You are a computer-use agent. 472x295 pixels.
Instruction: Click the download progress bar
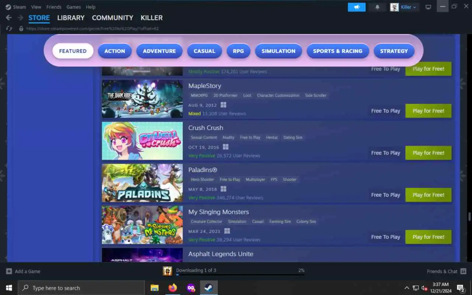pyautogui.click(x=240, y=275)
